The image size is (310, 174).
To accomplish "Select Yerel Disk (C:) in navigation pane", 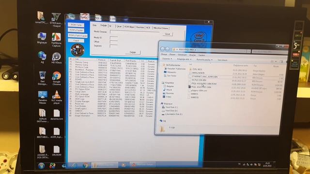I will click(x=170, y=107).
